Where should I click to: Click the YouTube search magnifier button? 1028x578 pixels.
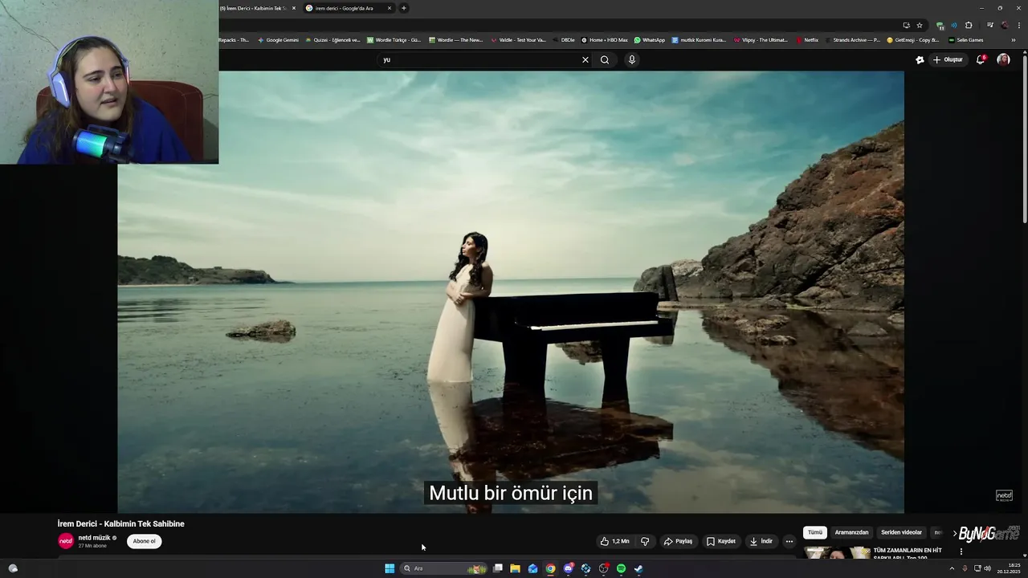[x=605, y=59]
